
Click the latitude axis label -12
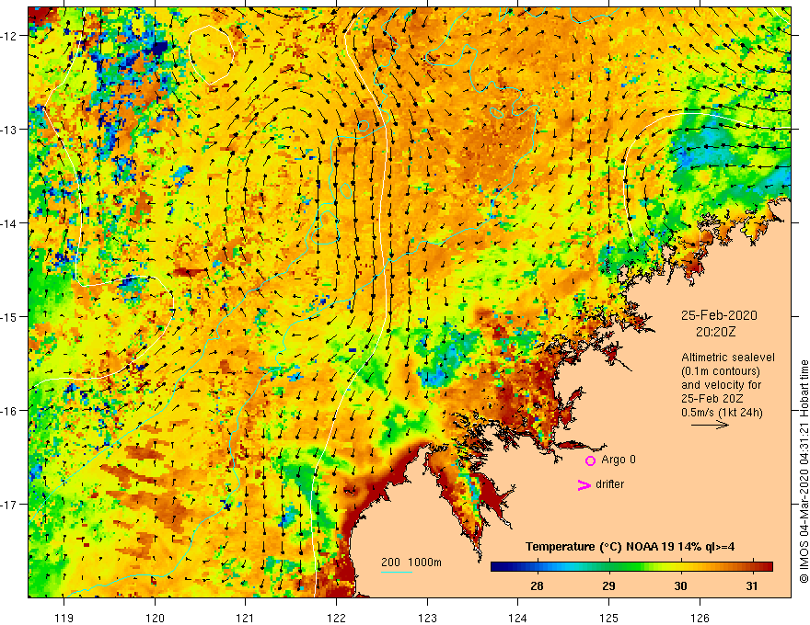(x=9, y=36)
